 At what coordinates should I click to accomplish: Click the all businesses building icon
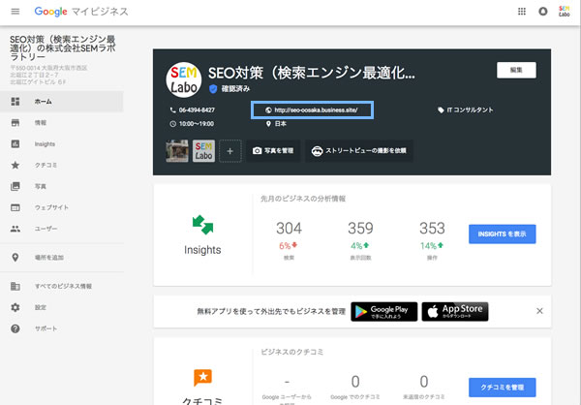click(15, 286)
